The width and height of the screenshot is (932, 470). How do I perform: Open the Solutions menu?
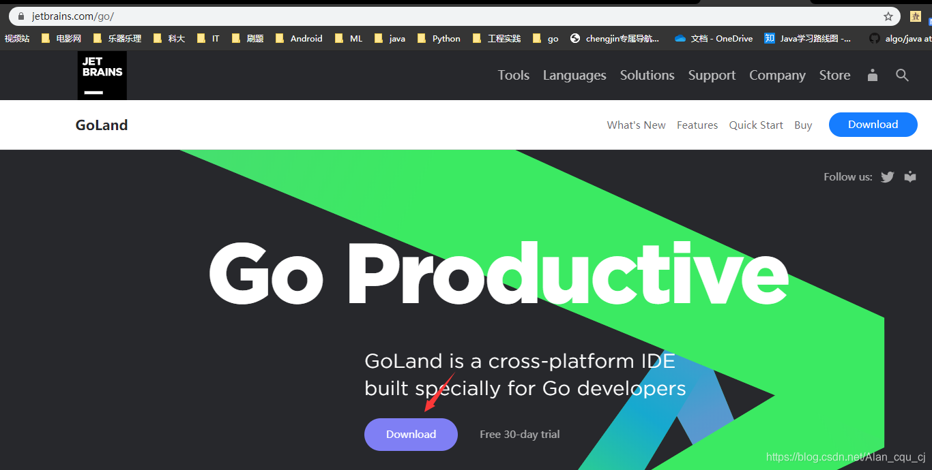click(647, 76)
